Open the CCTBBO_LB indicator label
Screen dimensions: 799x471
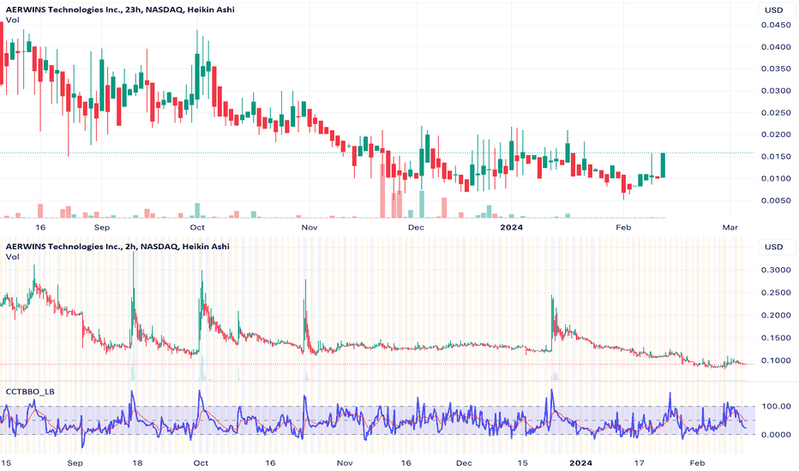[x=30, y=391]
